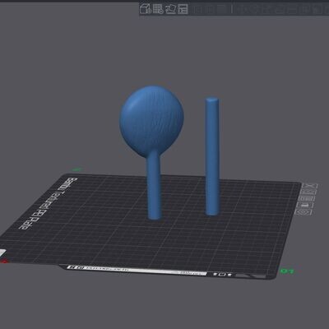The width and height of the screenshot is (329, 329).
Task: Click the plate name bar at bed front
Action: pos(137,269)
